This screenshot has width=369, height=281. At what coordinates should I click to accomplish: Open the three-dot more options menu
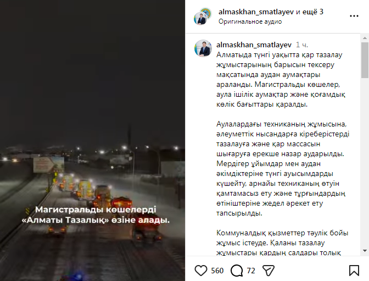click(354, 16)
